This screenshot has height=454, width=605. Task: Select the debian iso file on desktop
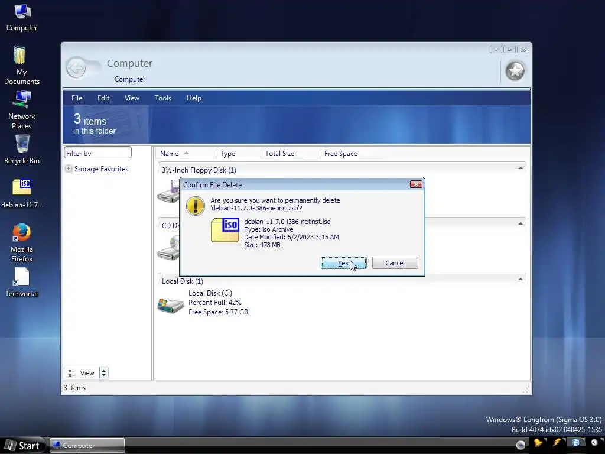22,194
